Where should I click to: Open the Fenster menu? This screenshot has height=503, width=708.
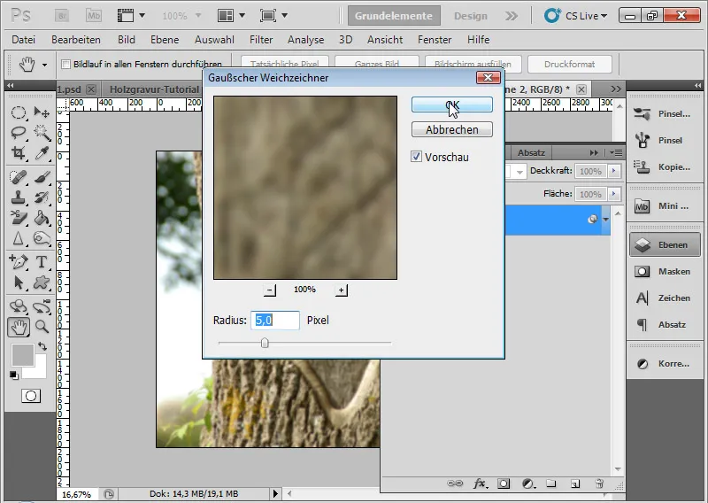[435, 40]
